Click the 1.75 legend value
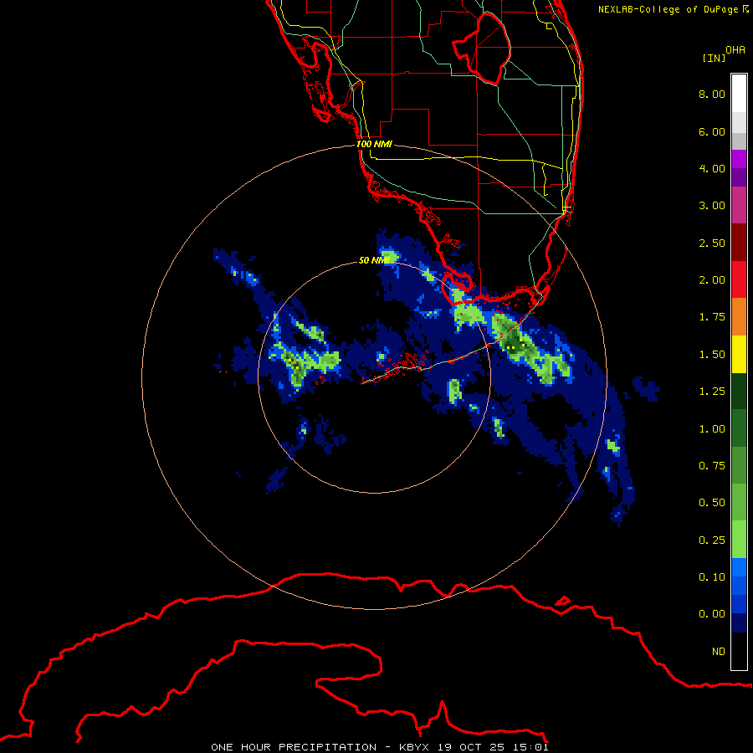 click(x=712, y=317)
